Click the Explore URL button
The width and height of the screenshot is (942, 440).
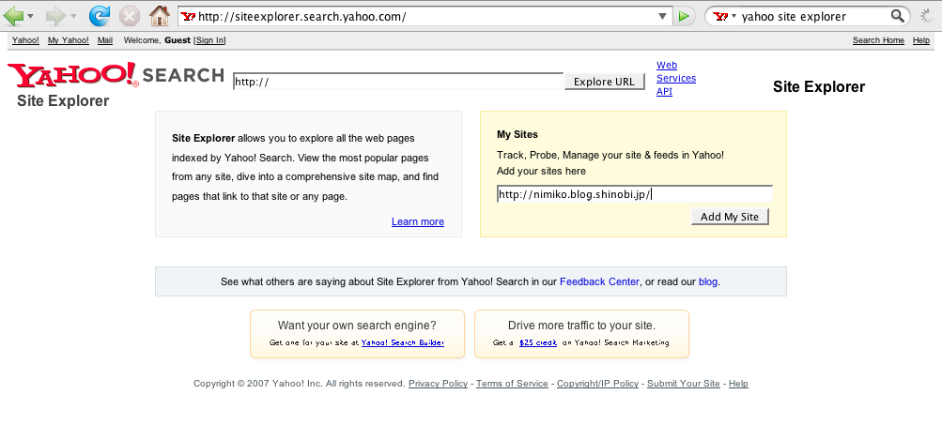[605, 82]
